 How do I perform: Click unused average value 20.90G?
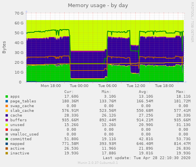click(x=146, y=125)
